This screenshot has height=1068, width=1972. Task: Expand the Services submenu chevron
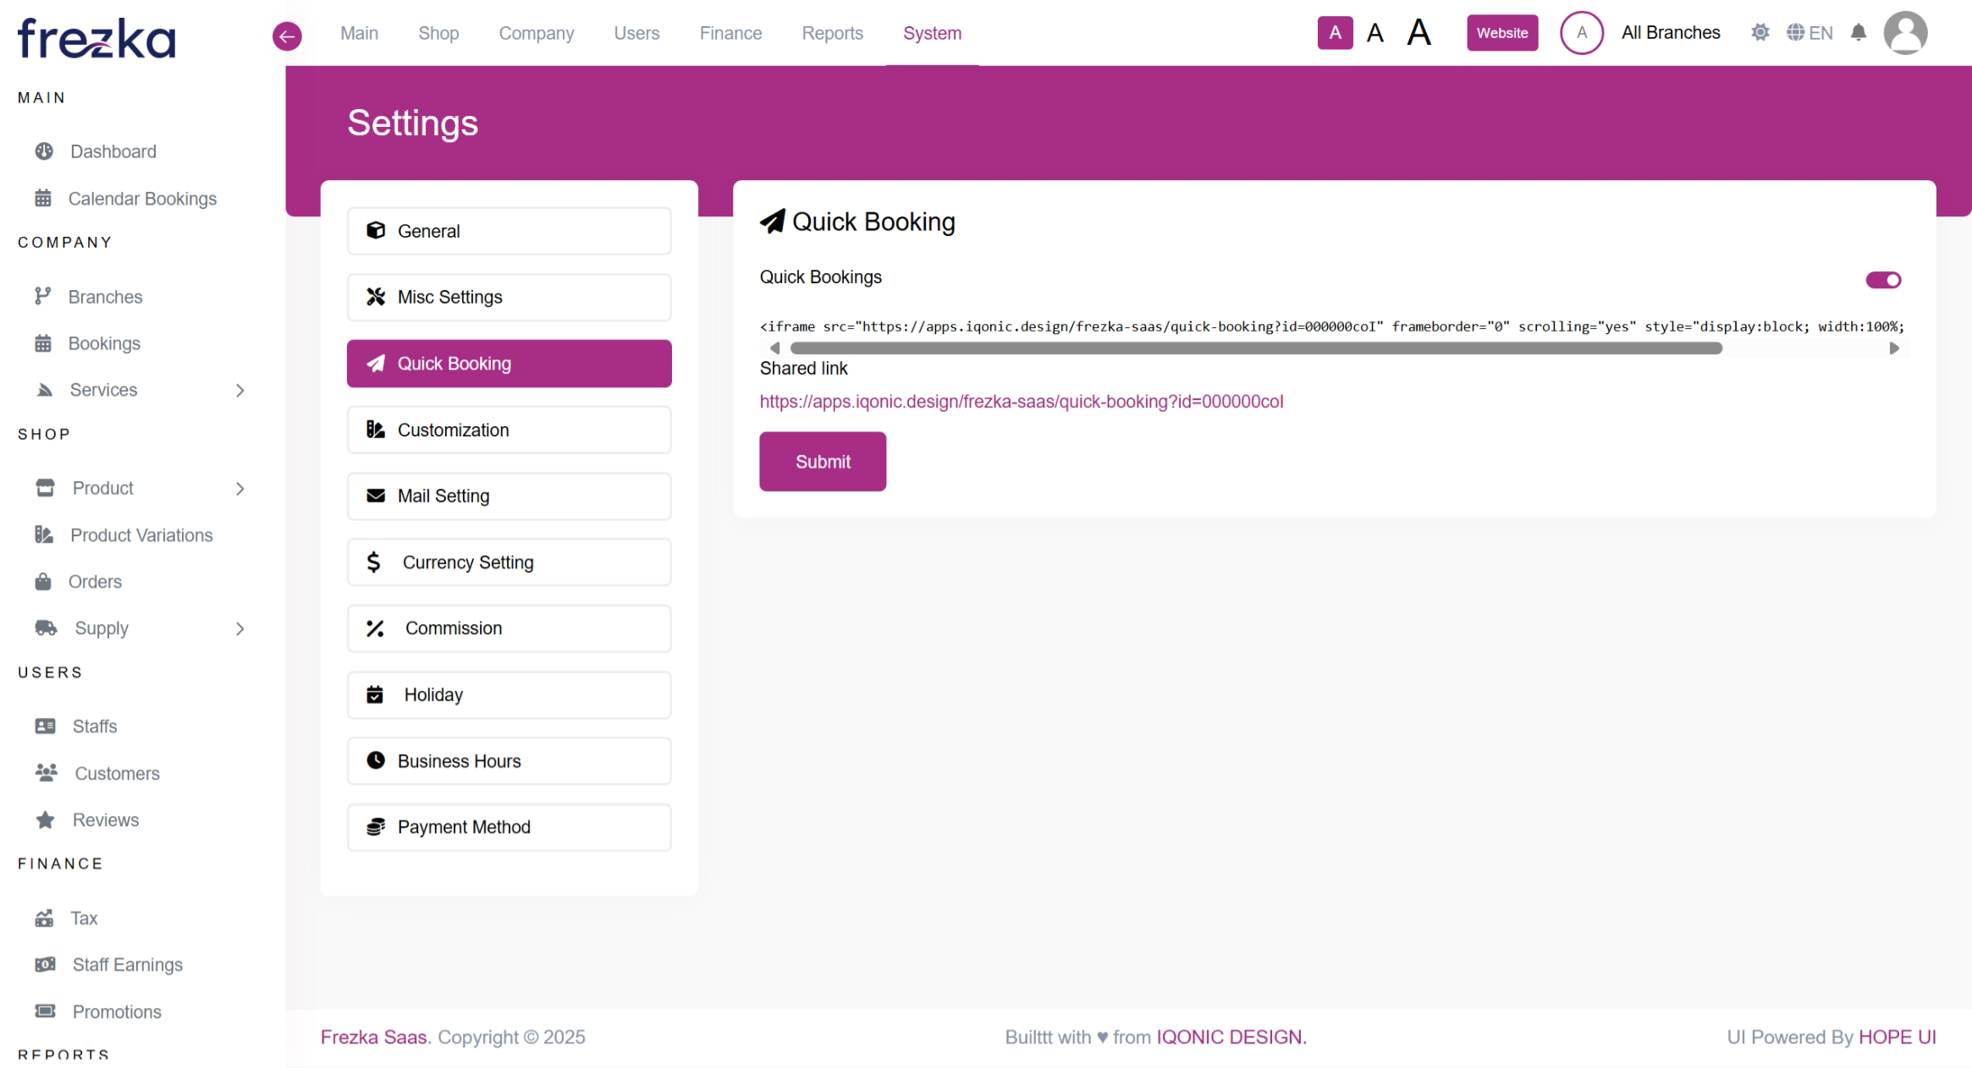point(240,390)
